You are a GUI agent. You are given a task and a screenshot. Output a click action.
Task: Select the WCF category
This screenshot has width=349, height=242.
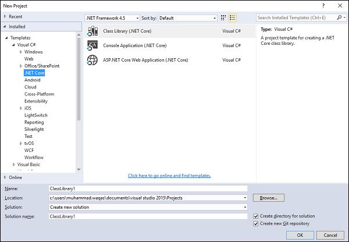(29, 151)
